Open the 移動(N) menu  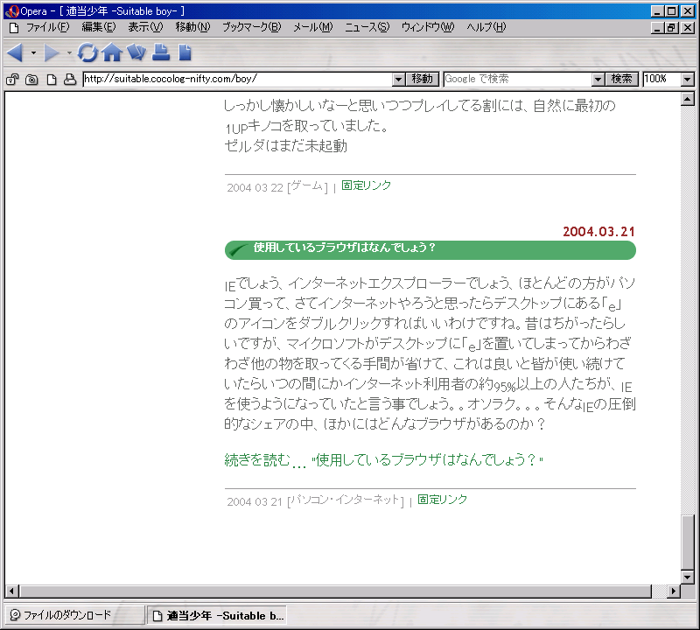192,27
